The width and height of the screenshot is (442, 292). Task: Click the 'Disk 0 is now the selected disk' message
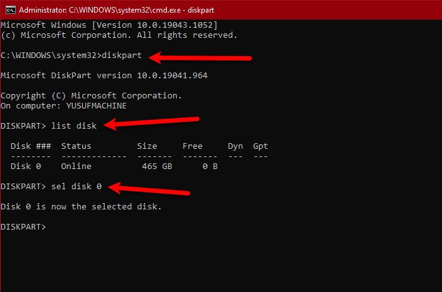tap(81, 206)
